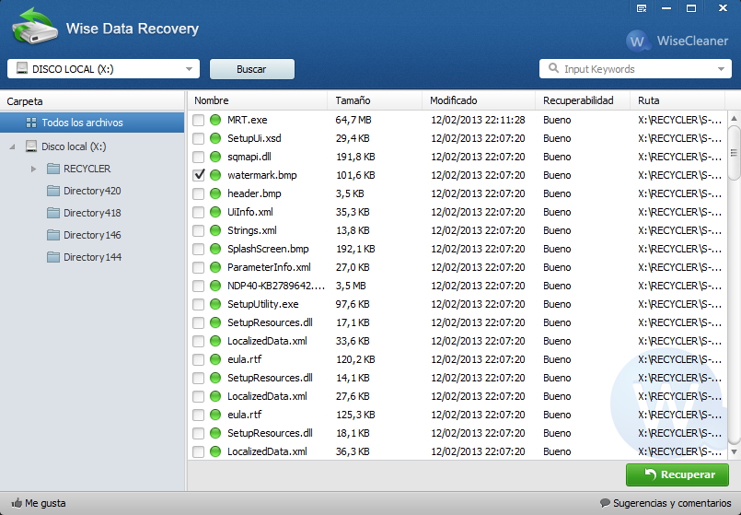Check the sqmapi.dll checkbox
The width and height of the screenshot is (741, 515).
click(199, 157)
